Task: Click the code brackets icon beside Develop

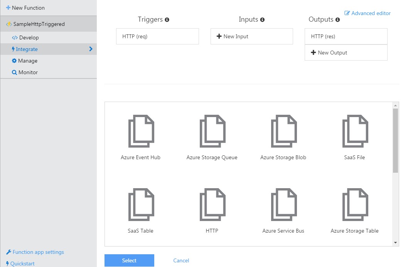Action: 15,37
